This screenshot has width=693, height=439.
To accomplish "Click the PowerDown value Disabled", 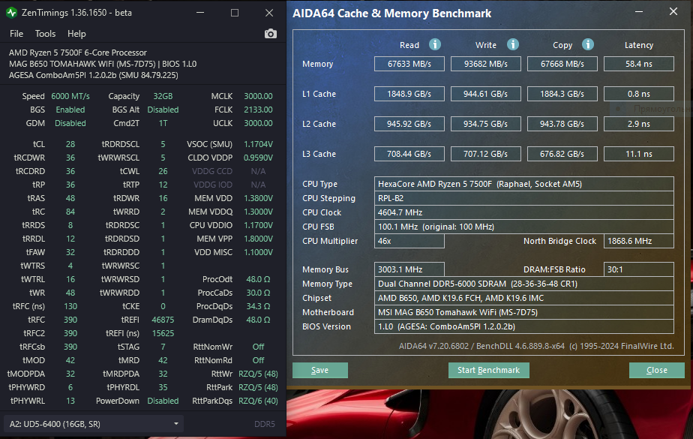I will click(163, 401).
